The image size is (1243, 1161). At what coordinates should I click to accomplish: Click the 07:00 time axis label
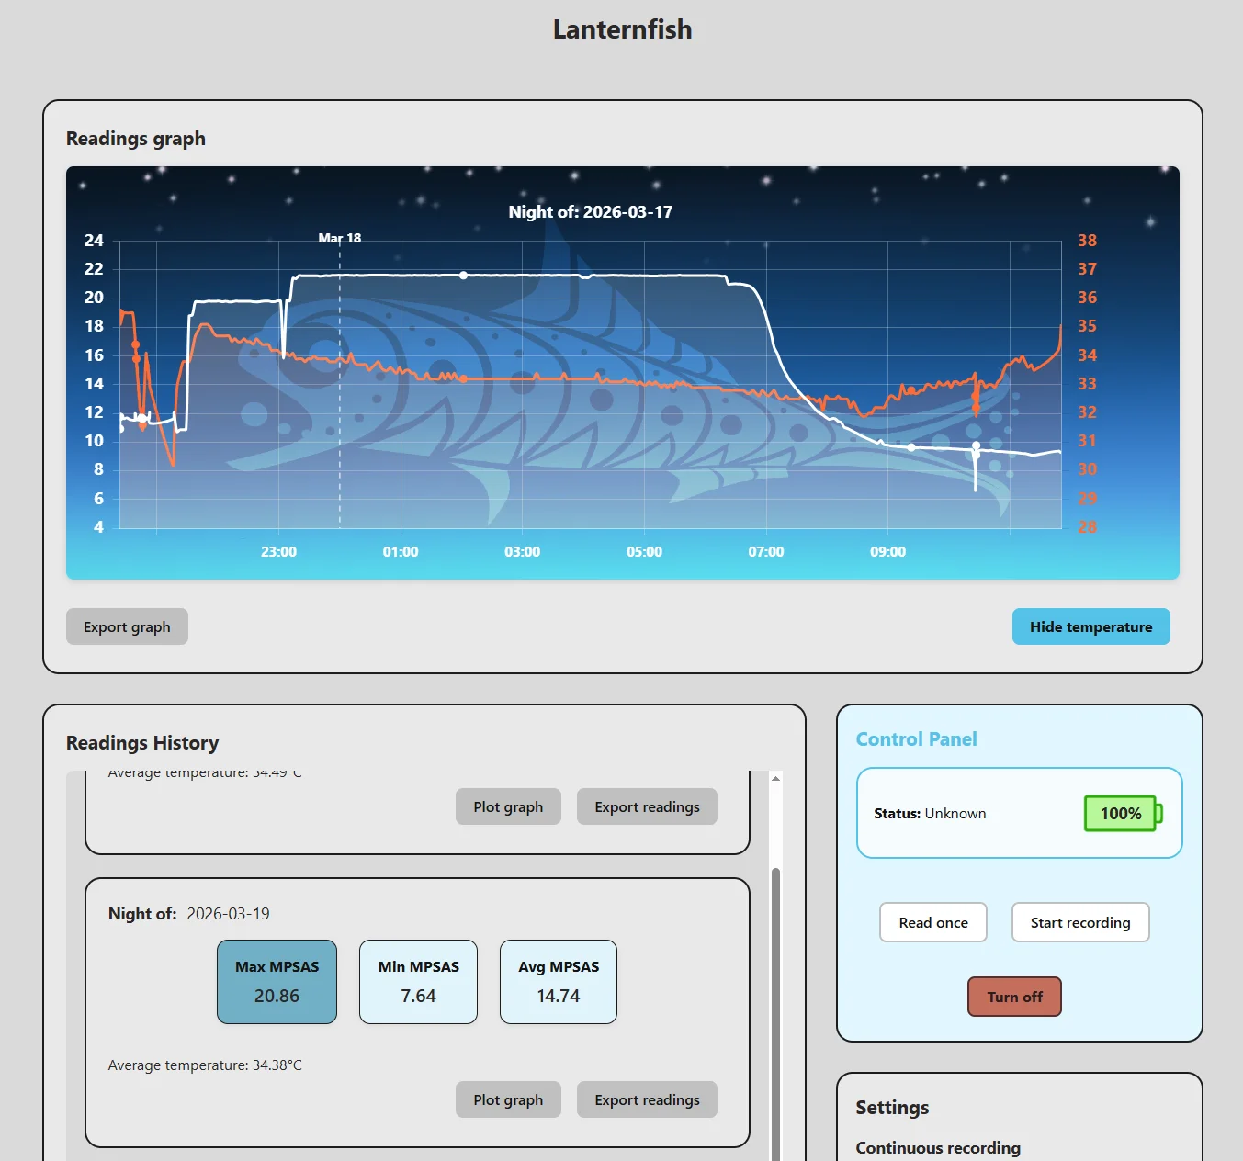[766, 552]
